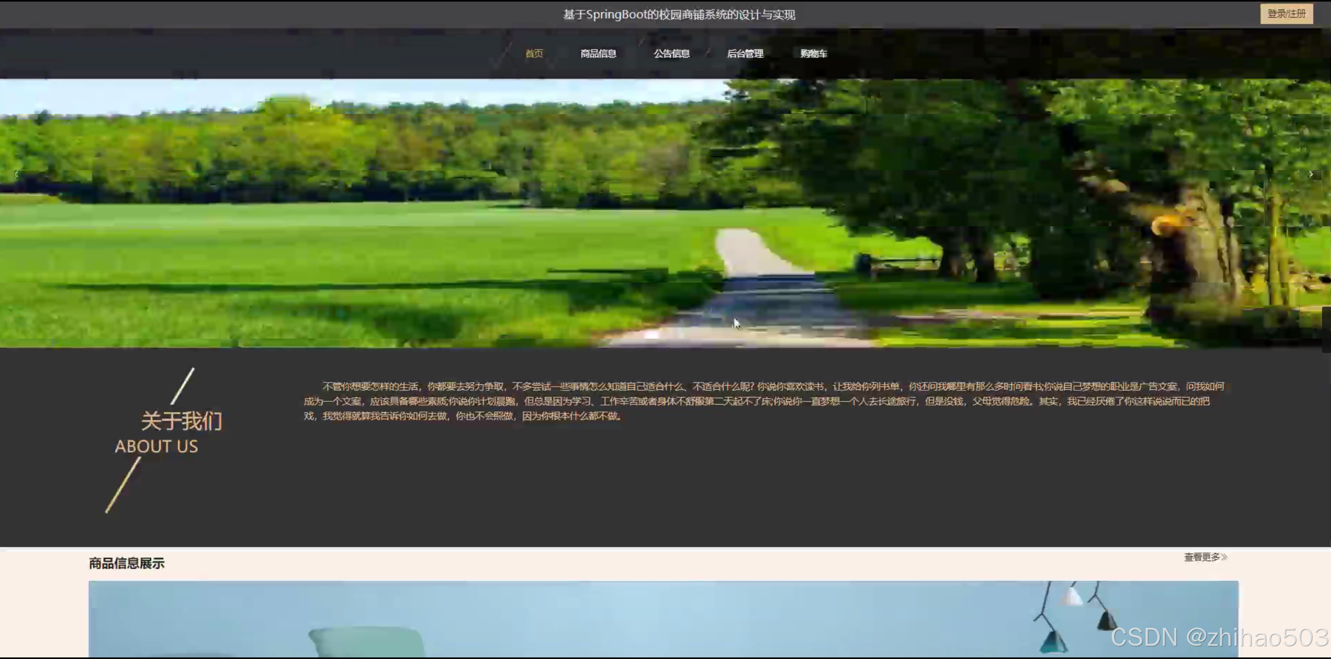The width and height of the screenshot is (1331, 659).
Task: Click the upper gold diagonal line above 关于我们
Action: click(x=183, y=386)
